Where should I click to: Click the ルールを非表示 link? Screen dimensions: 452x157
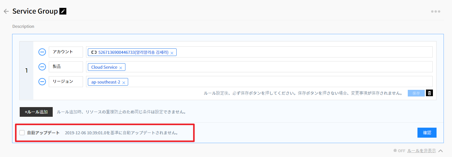(x=421, y=151)
